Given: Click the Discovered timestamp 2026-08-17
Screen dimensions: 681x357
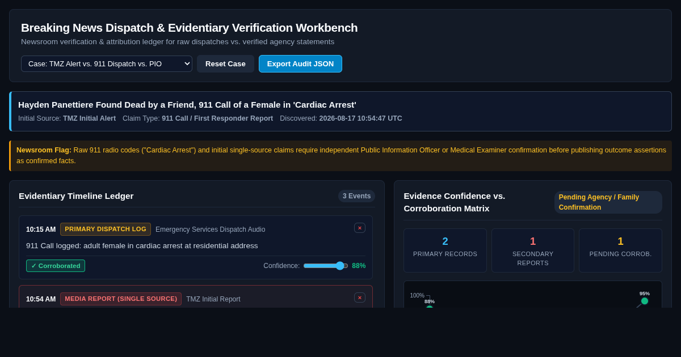Looking at the screenshot, I should coord(360,118).
